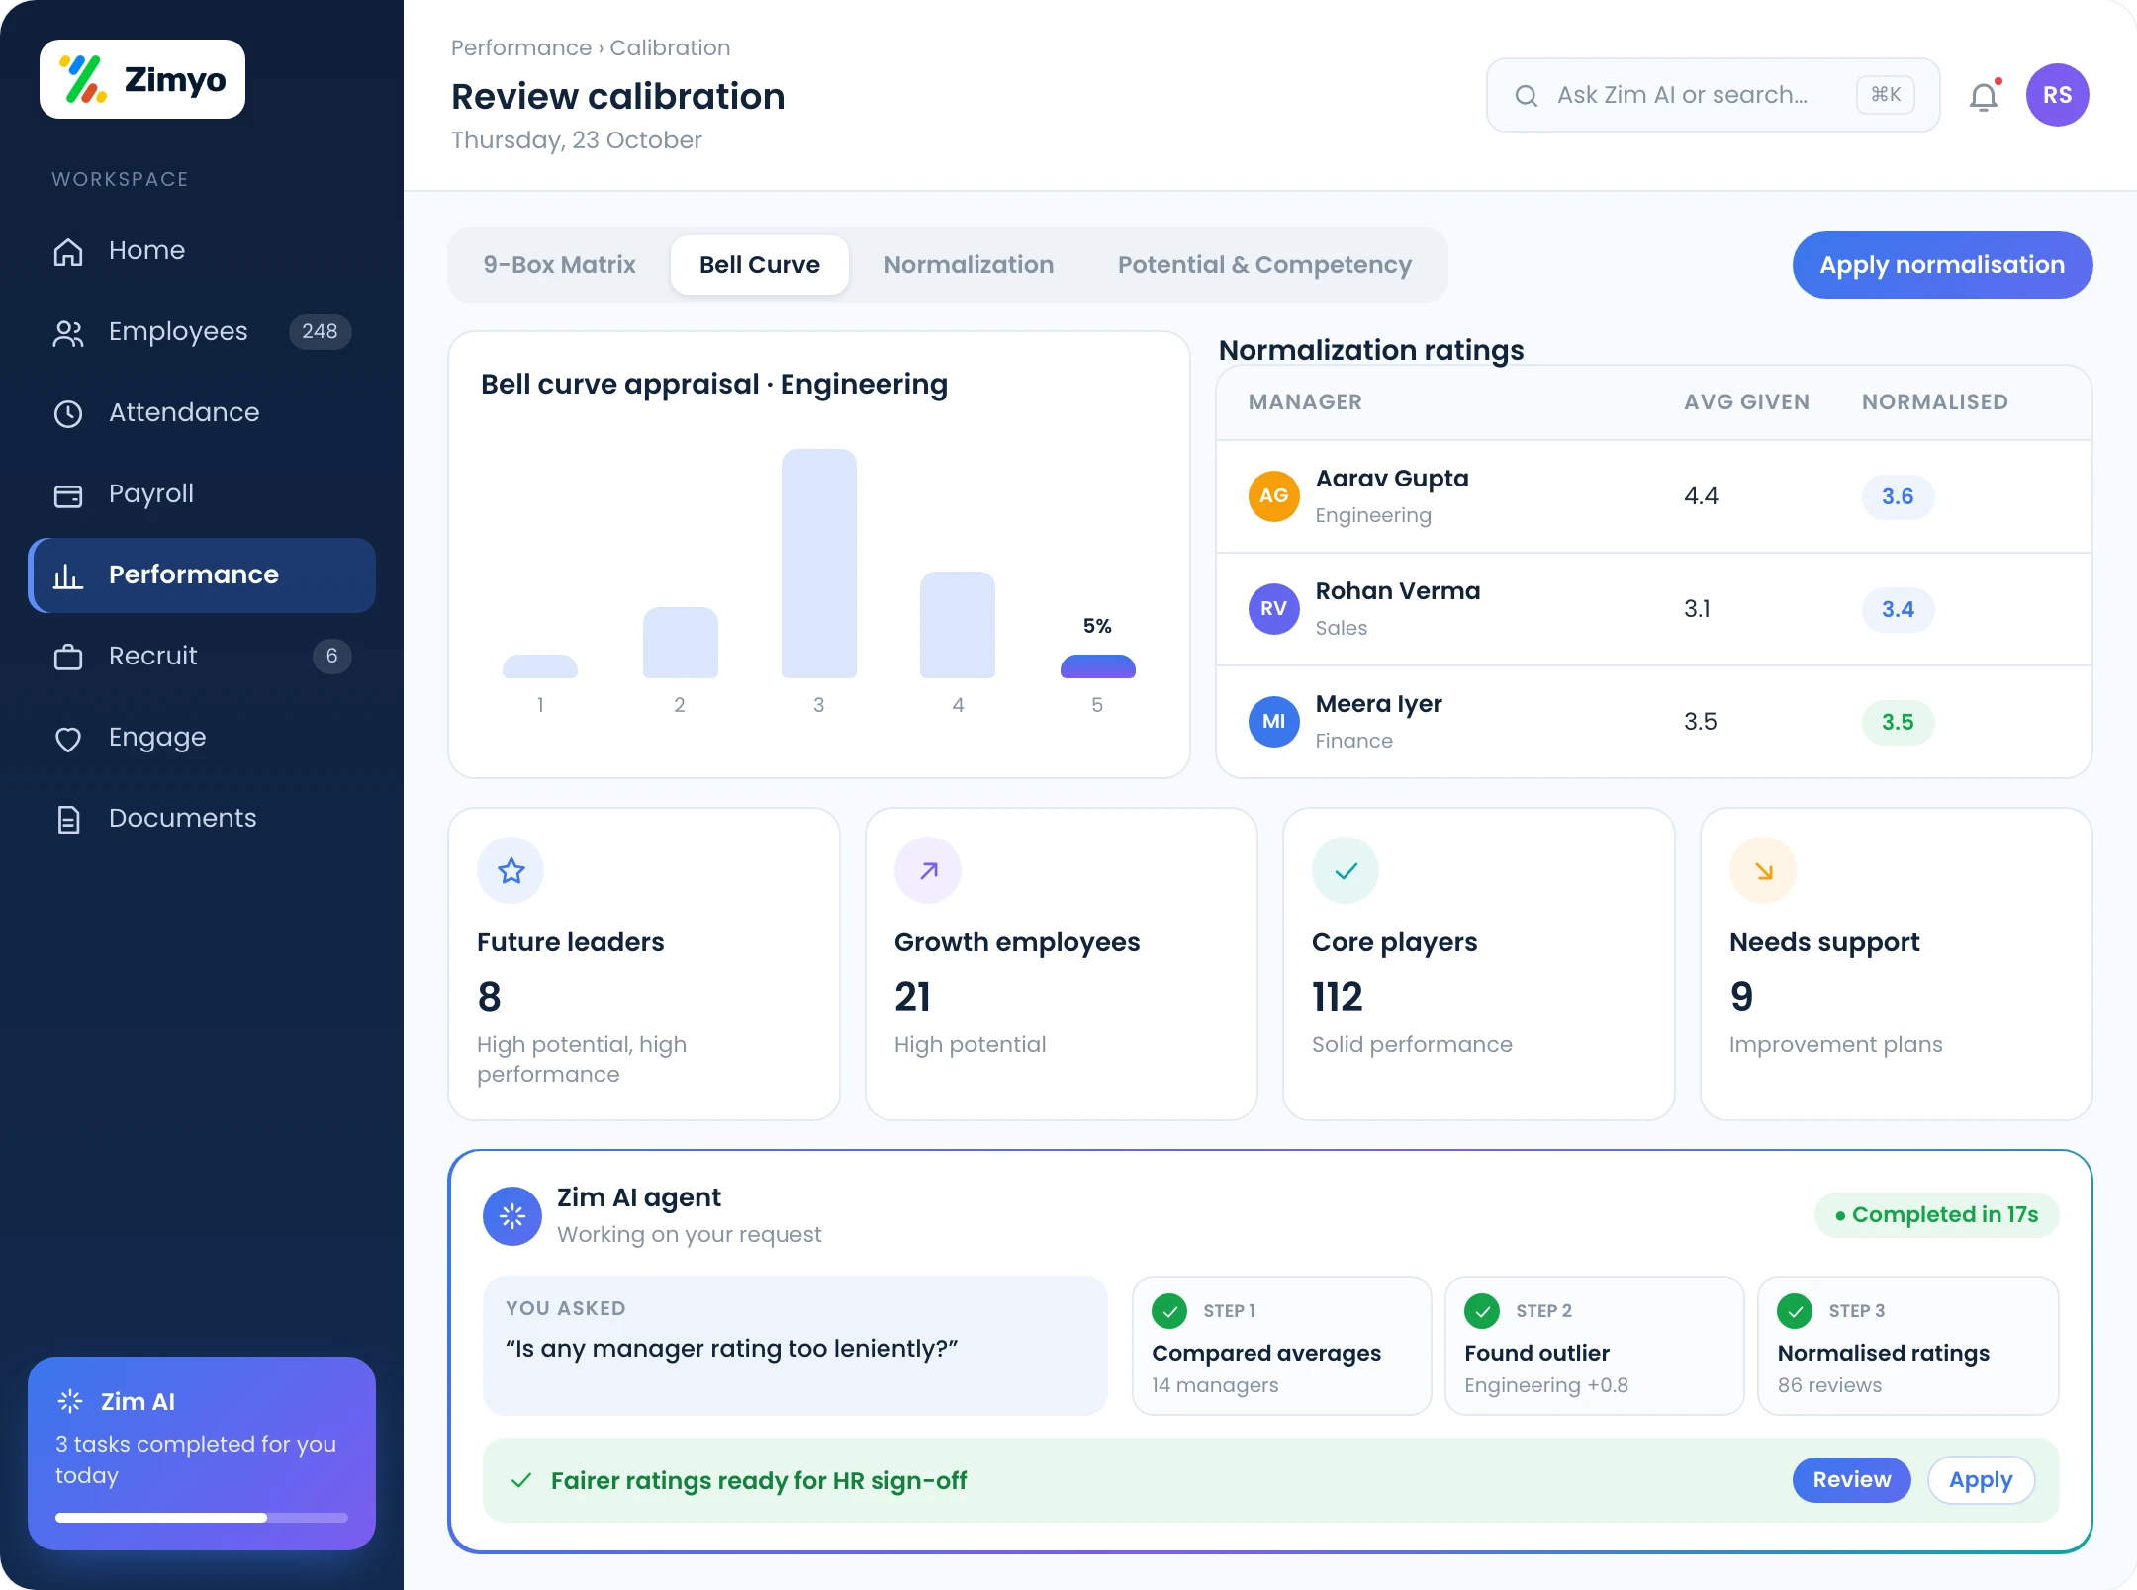
Task: Click the Future leaders star icon
Action: (511, 870)
